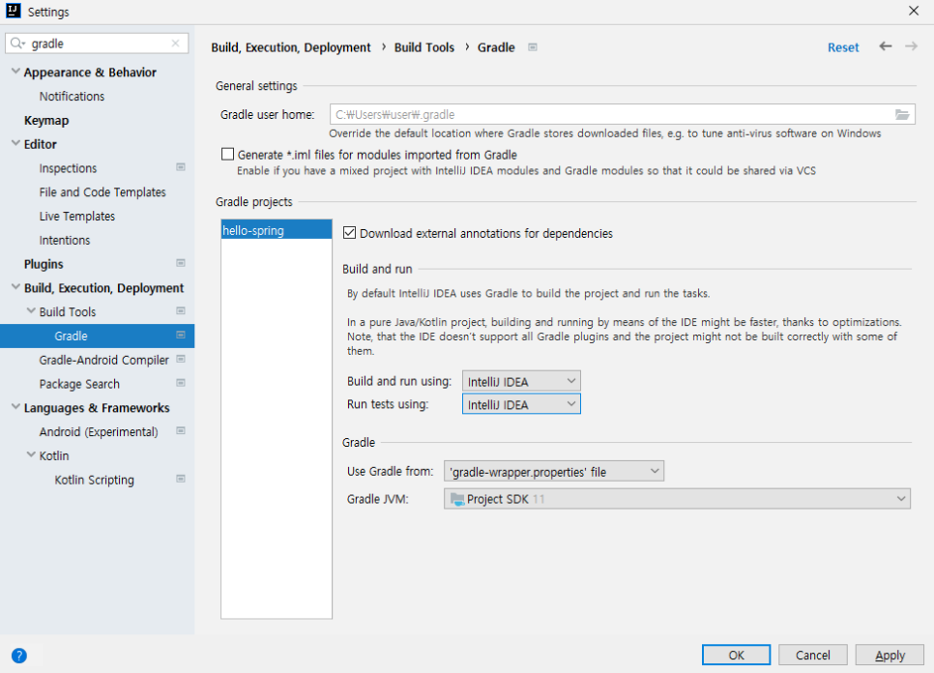Click project icon beside Plugins
Screen dimensions: 934x673
point(181,263)
